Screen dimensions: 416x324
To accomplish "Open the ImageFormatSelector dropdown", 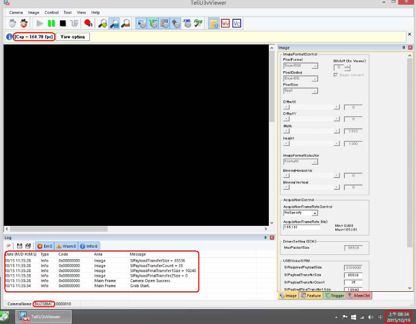I will [315, 161].
